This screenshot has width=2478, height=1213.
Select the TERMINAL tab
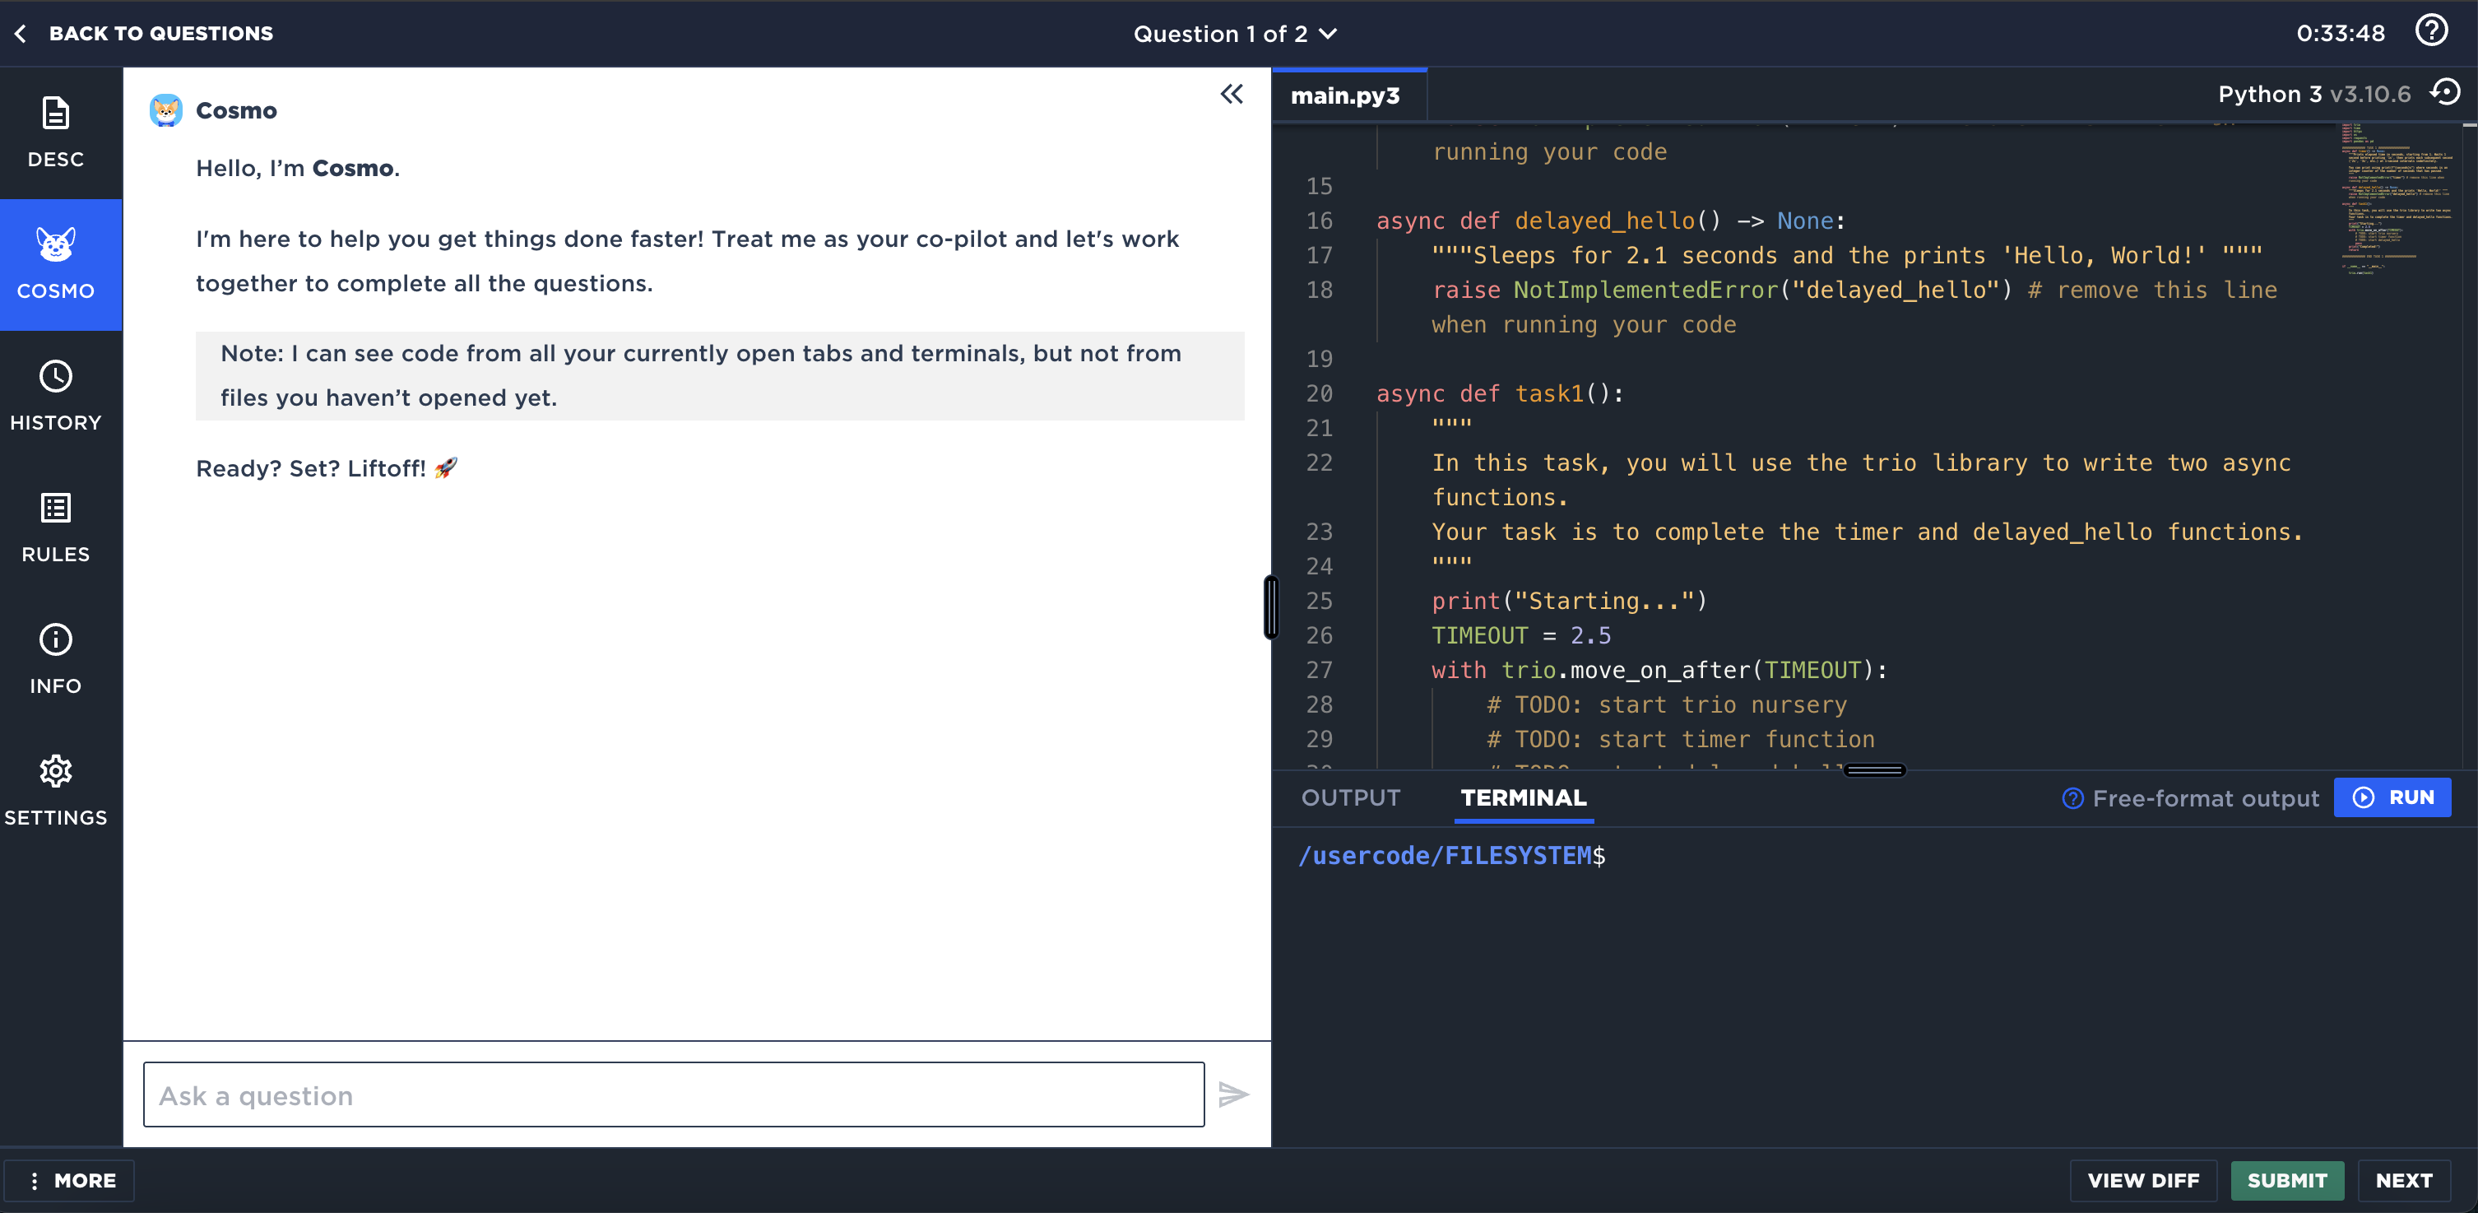(x=1523, y=797)
